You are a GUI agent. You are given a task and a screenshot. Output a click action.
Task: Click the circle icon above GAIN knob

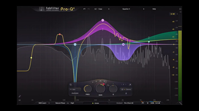96,82
